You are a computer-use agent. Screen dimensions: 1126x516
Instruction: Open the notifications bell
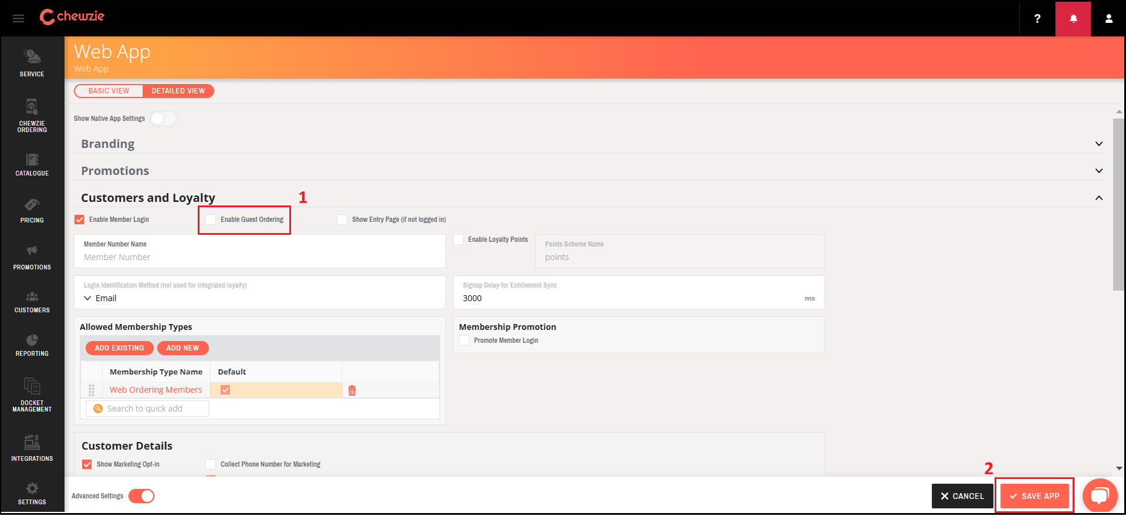tap(1073, 19)
